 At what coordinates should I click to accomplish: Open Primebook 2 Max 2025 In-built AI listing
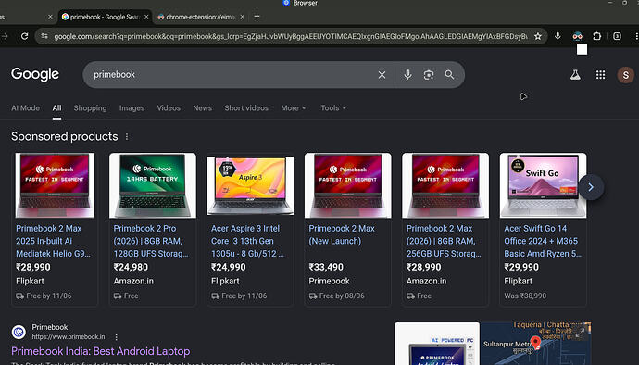(53, 241)
